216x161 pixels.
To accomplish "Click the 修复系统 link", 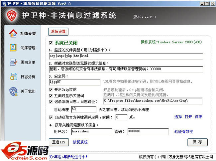I will (x=80, y=142).
